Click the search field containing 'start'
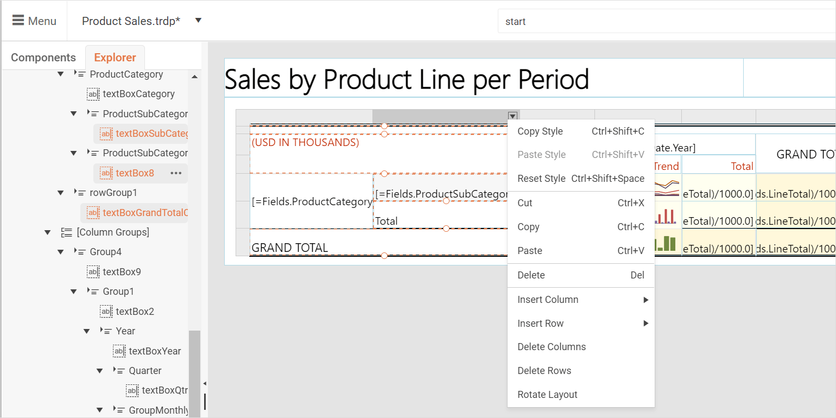The width and height of the screenshot is (836, 418). (x=667, y=21)
